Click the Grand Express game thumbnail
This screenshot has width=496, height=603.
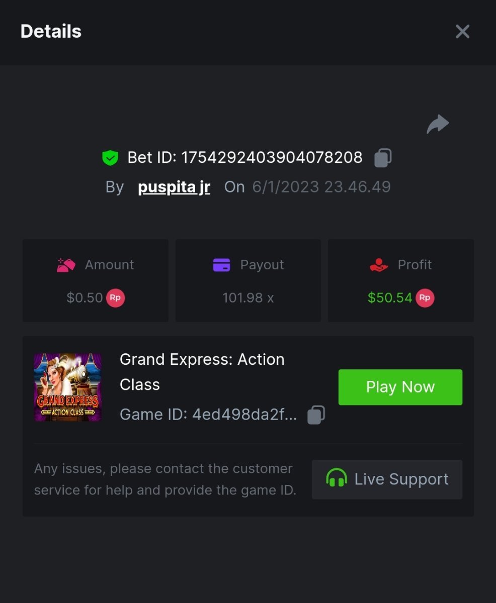click(x=68, y=387)
